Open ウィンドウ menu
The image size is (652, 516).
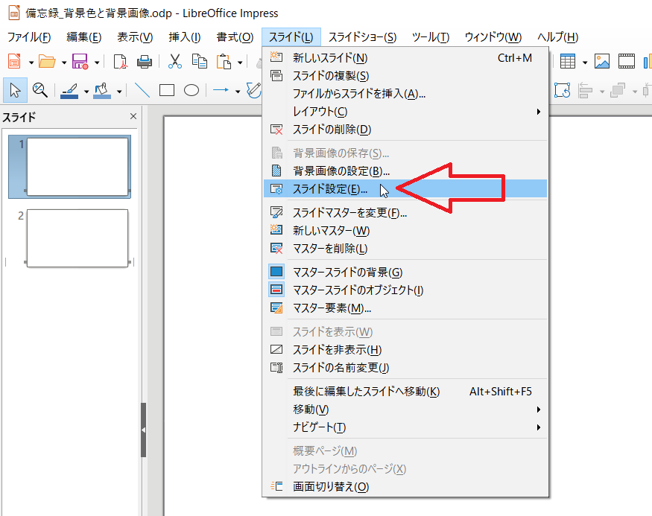[x=493, y=37]
